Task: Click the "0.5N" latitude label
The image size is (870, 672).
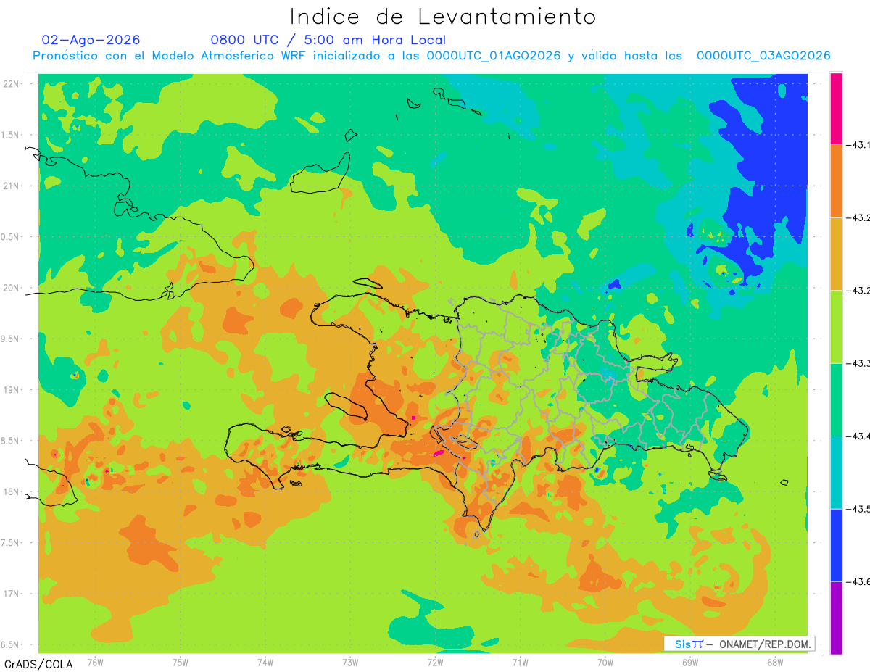Action: click(x=11, y=237)
